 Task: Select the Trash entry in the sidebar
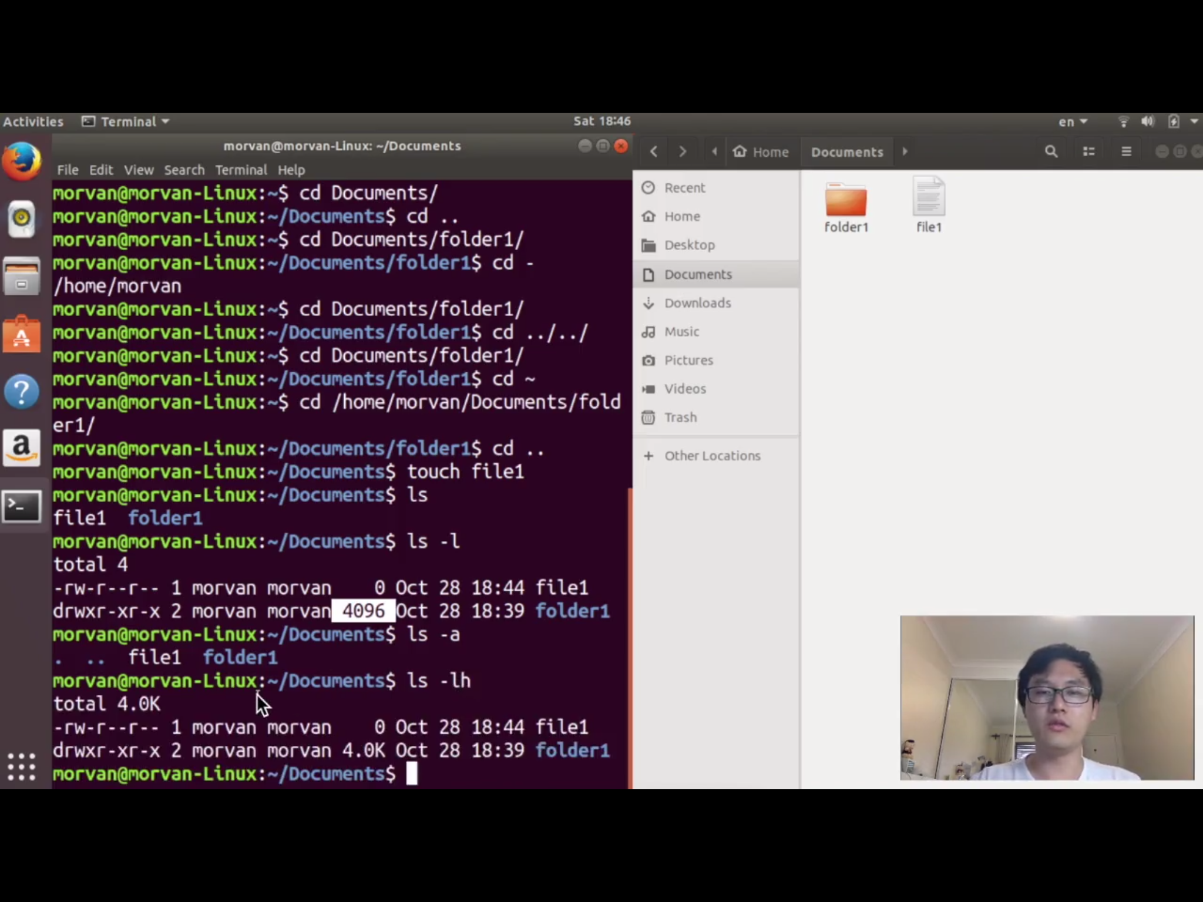click(680, 417)
